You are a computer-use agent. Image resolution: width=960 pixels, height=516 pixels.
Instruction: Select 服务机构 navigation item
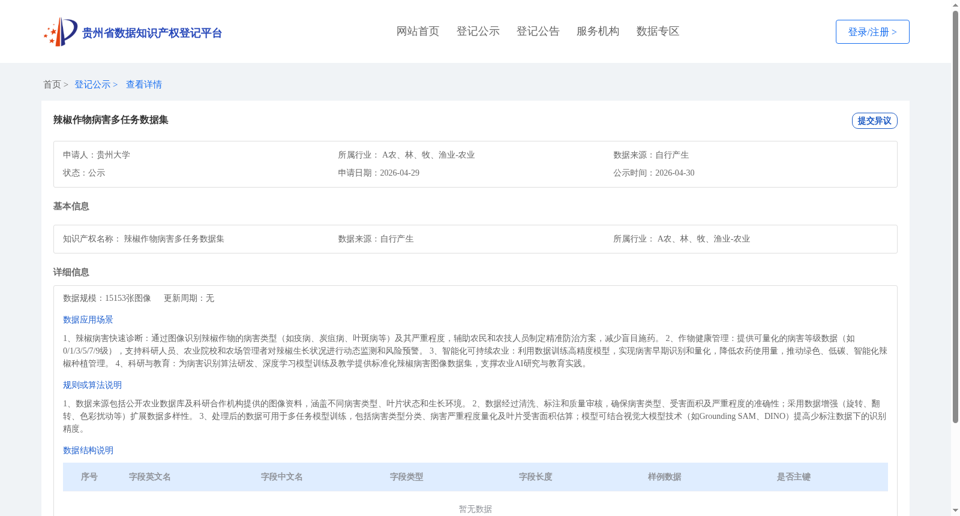[x=598, y=31]
